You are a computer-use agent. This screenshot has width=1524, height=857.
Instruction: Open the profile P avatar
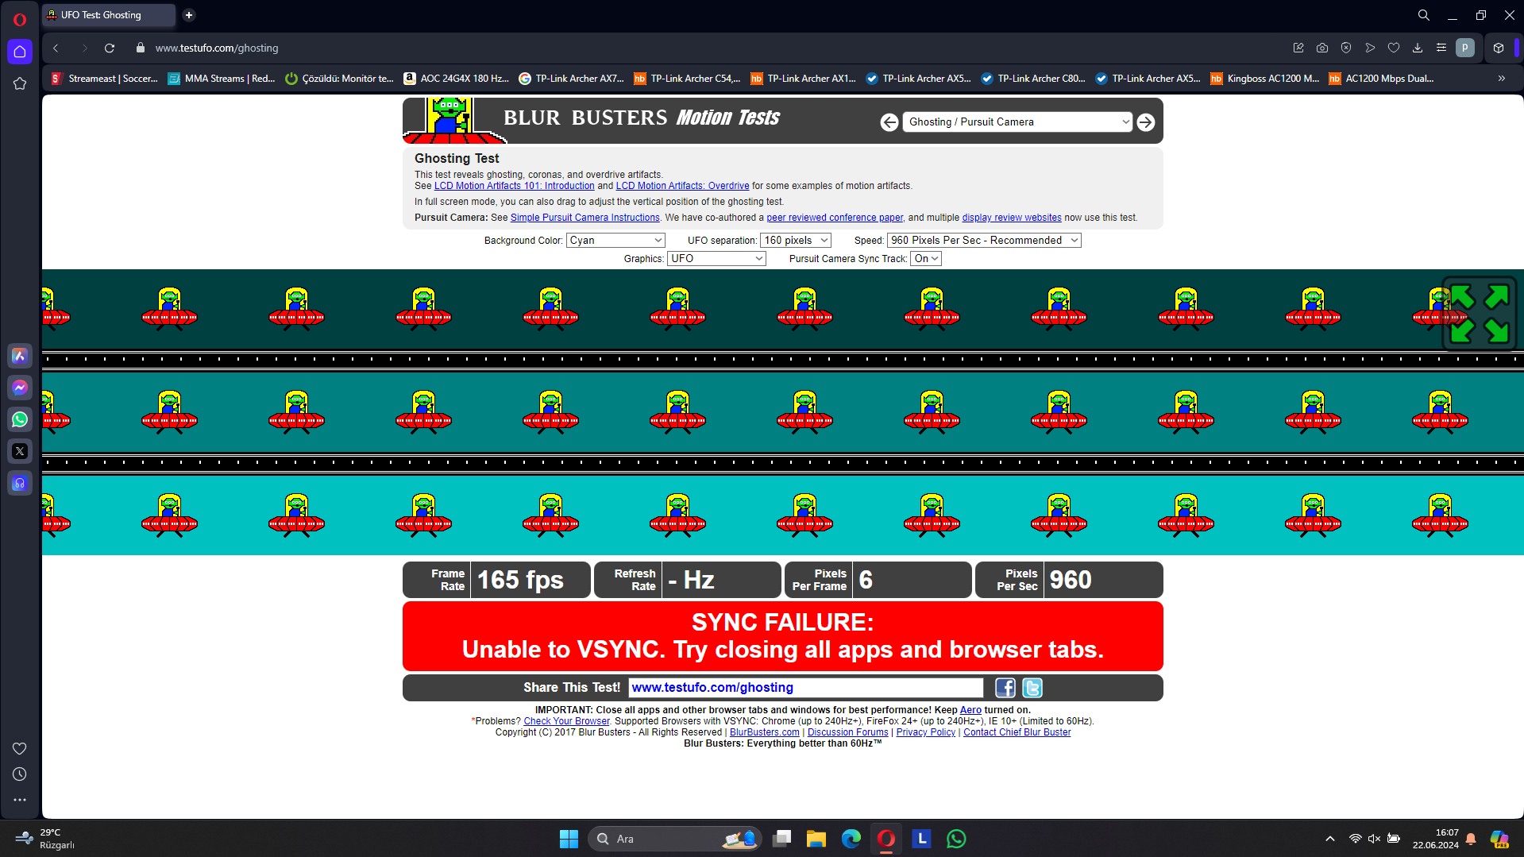[1465, 48]
